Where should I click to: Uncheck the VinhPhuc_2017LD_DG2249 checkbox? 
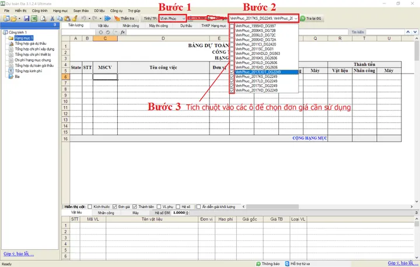pyautogui.click(x=232, y=81)
